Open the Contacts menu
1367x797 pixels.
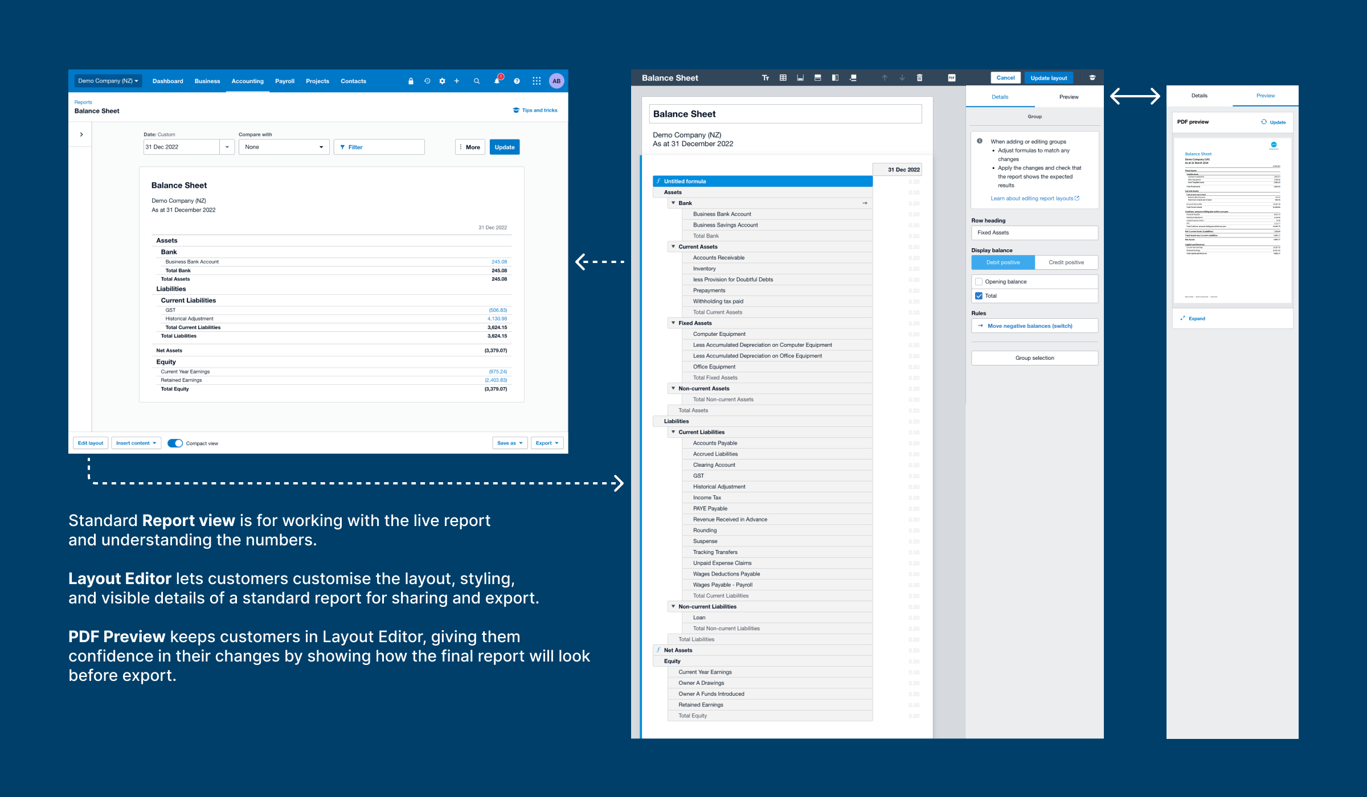click(x=354, y=81)
